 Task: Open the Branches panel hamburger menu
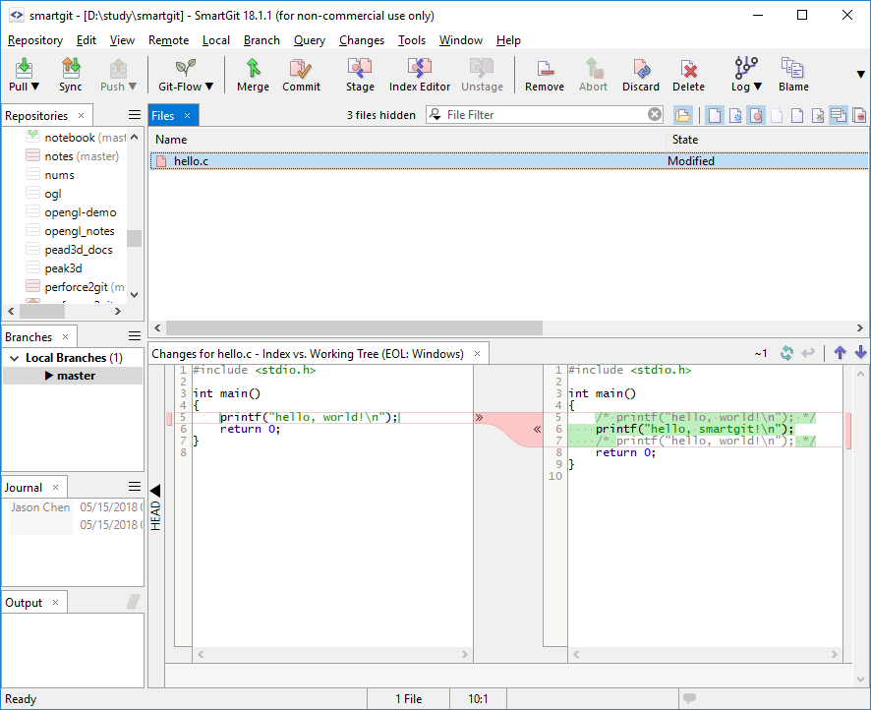click(x=135, y=335)
